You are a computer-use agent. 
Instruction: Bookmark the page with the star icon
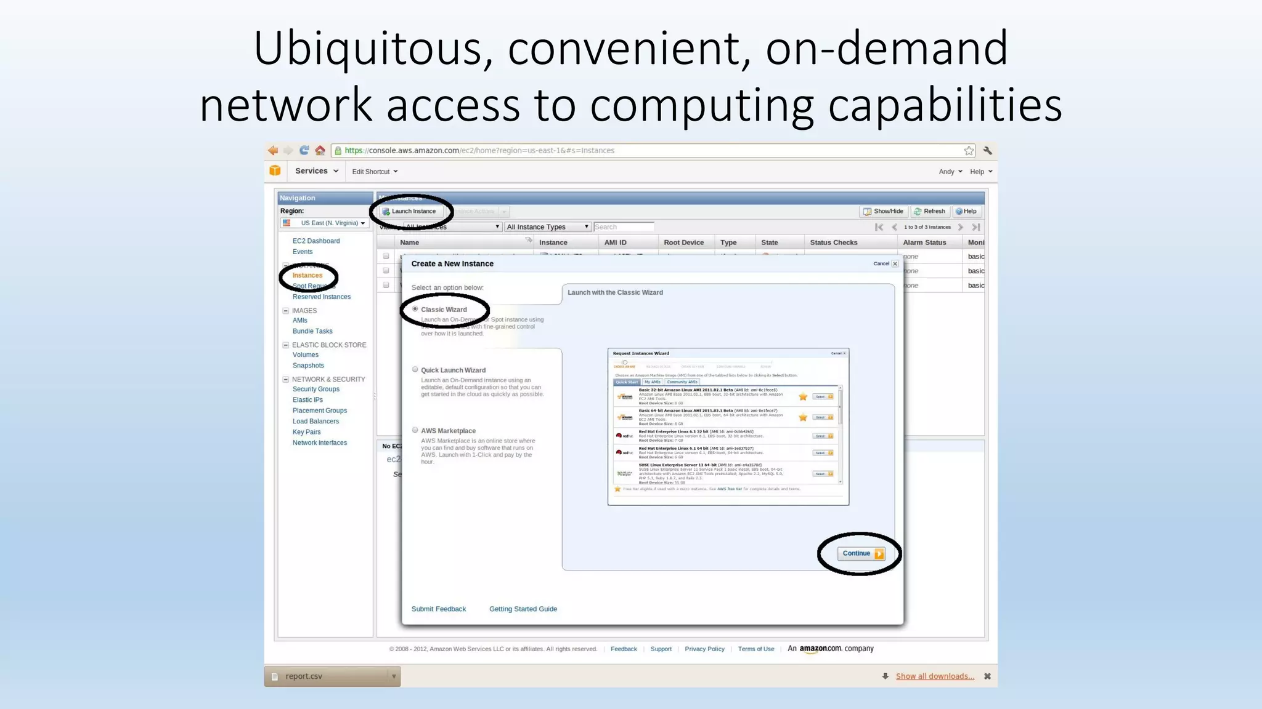coord(969,151)
